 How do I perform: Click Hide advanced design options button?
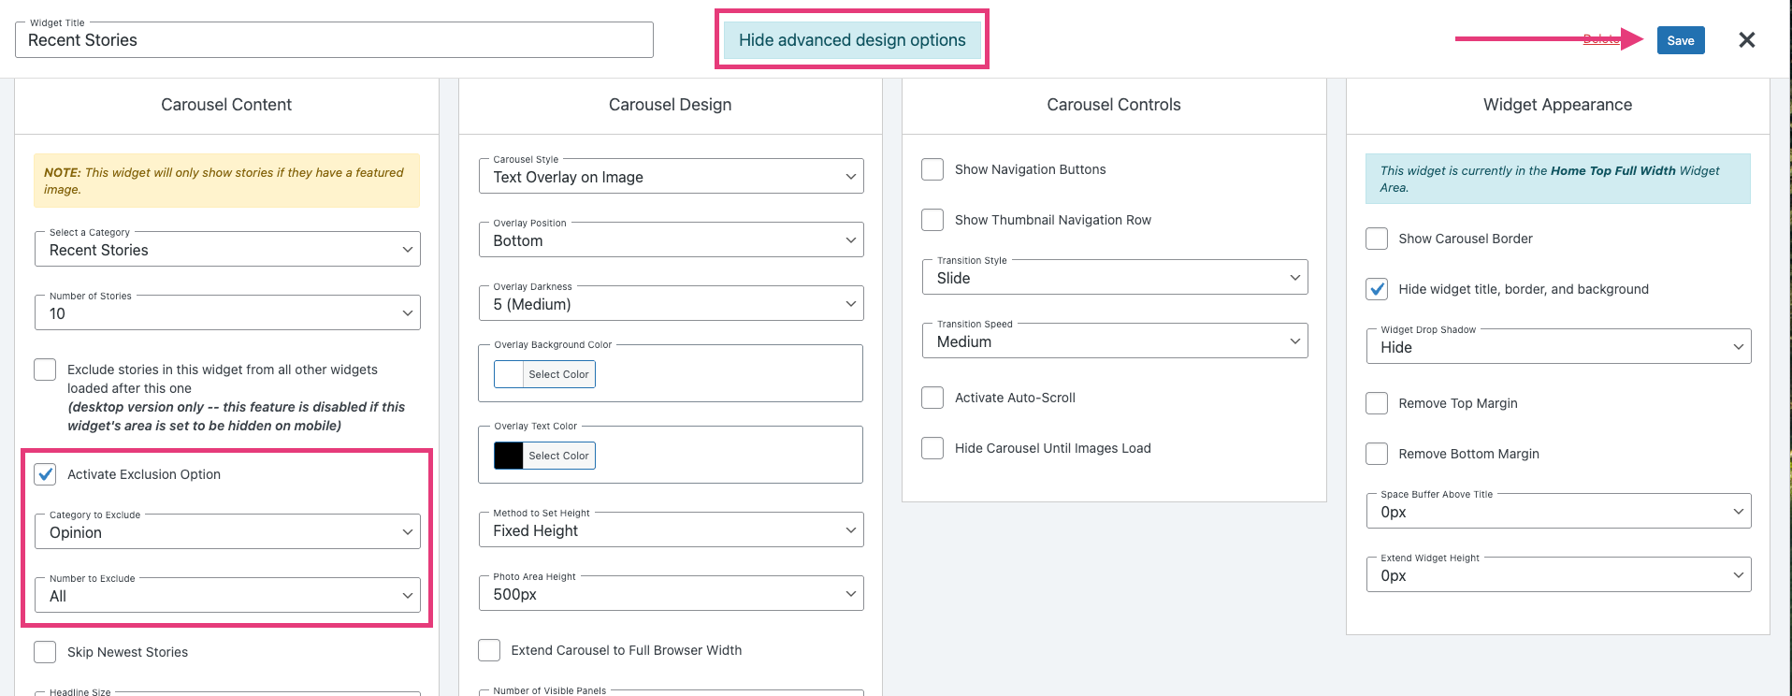[852, 40]
